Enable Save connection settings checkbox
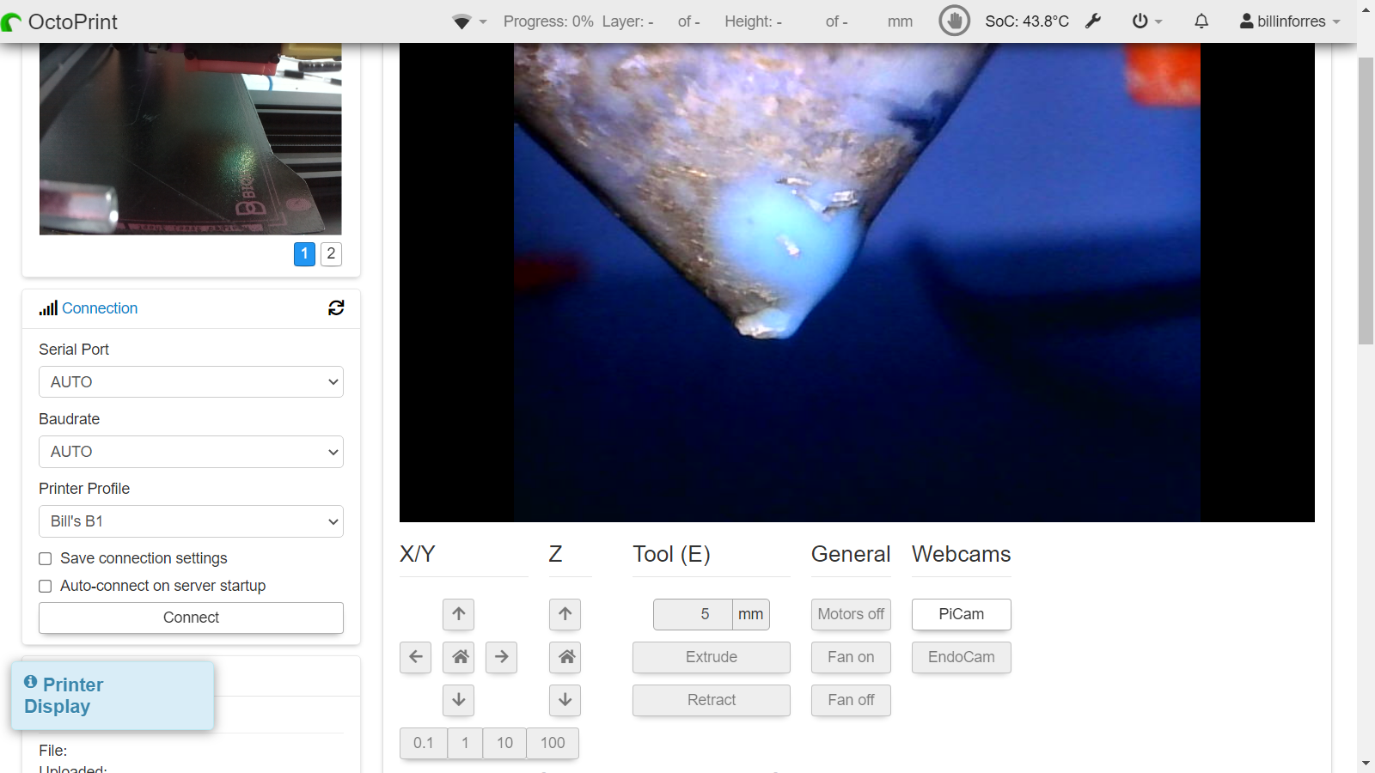 coord(46,559)
